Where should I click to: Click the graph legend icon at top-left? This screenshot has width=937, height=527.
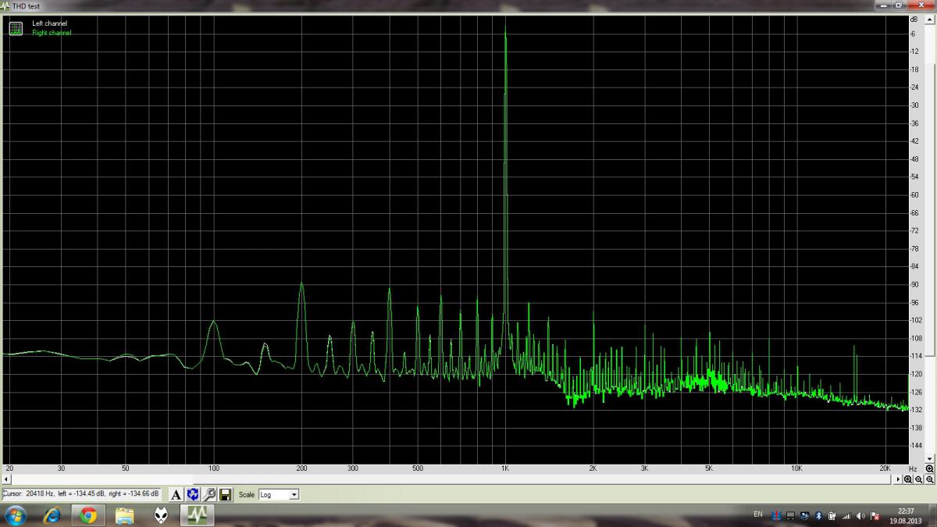15,29
